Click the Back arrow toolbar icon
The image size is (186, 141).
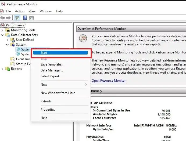pyautogui.click(x=2, y=18)
